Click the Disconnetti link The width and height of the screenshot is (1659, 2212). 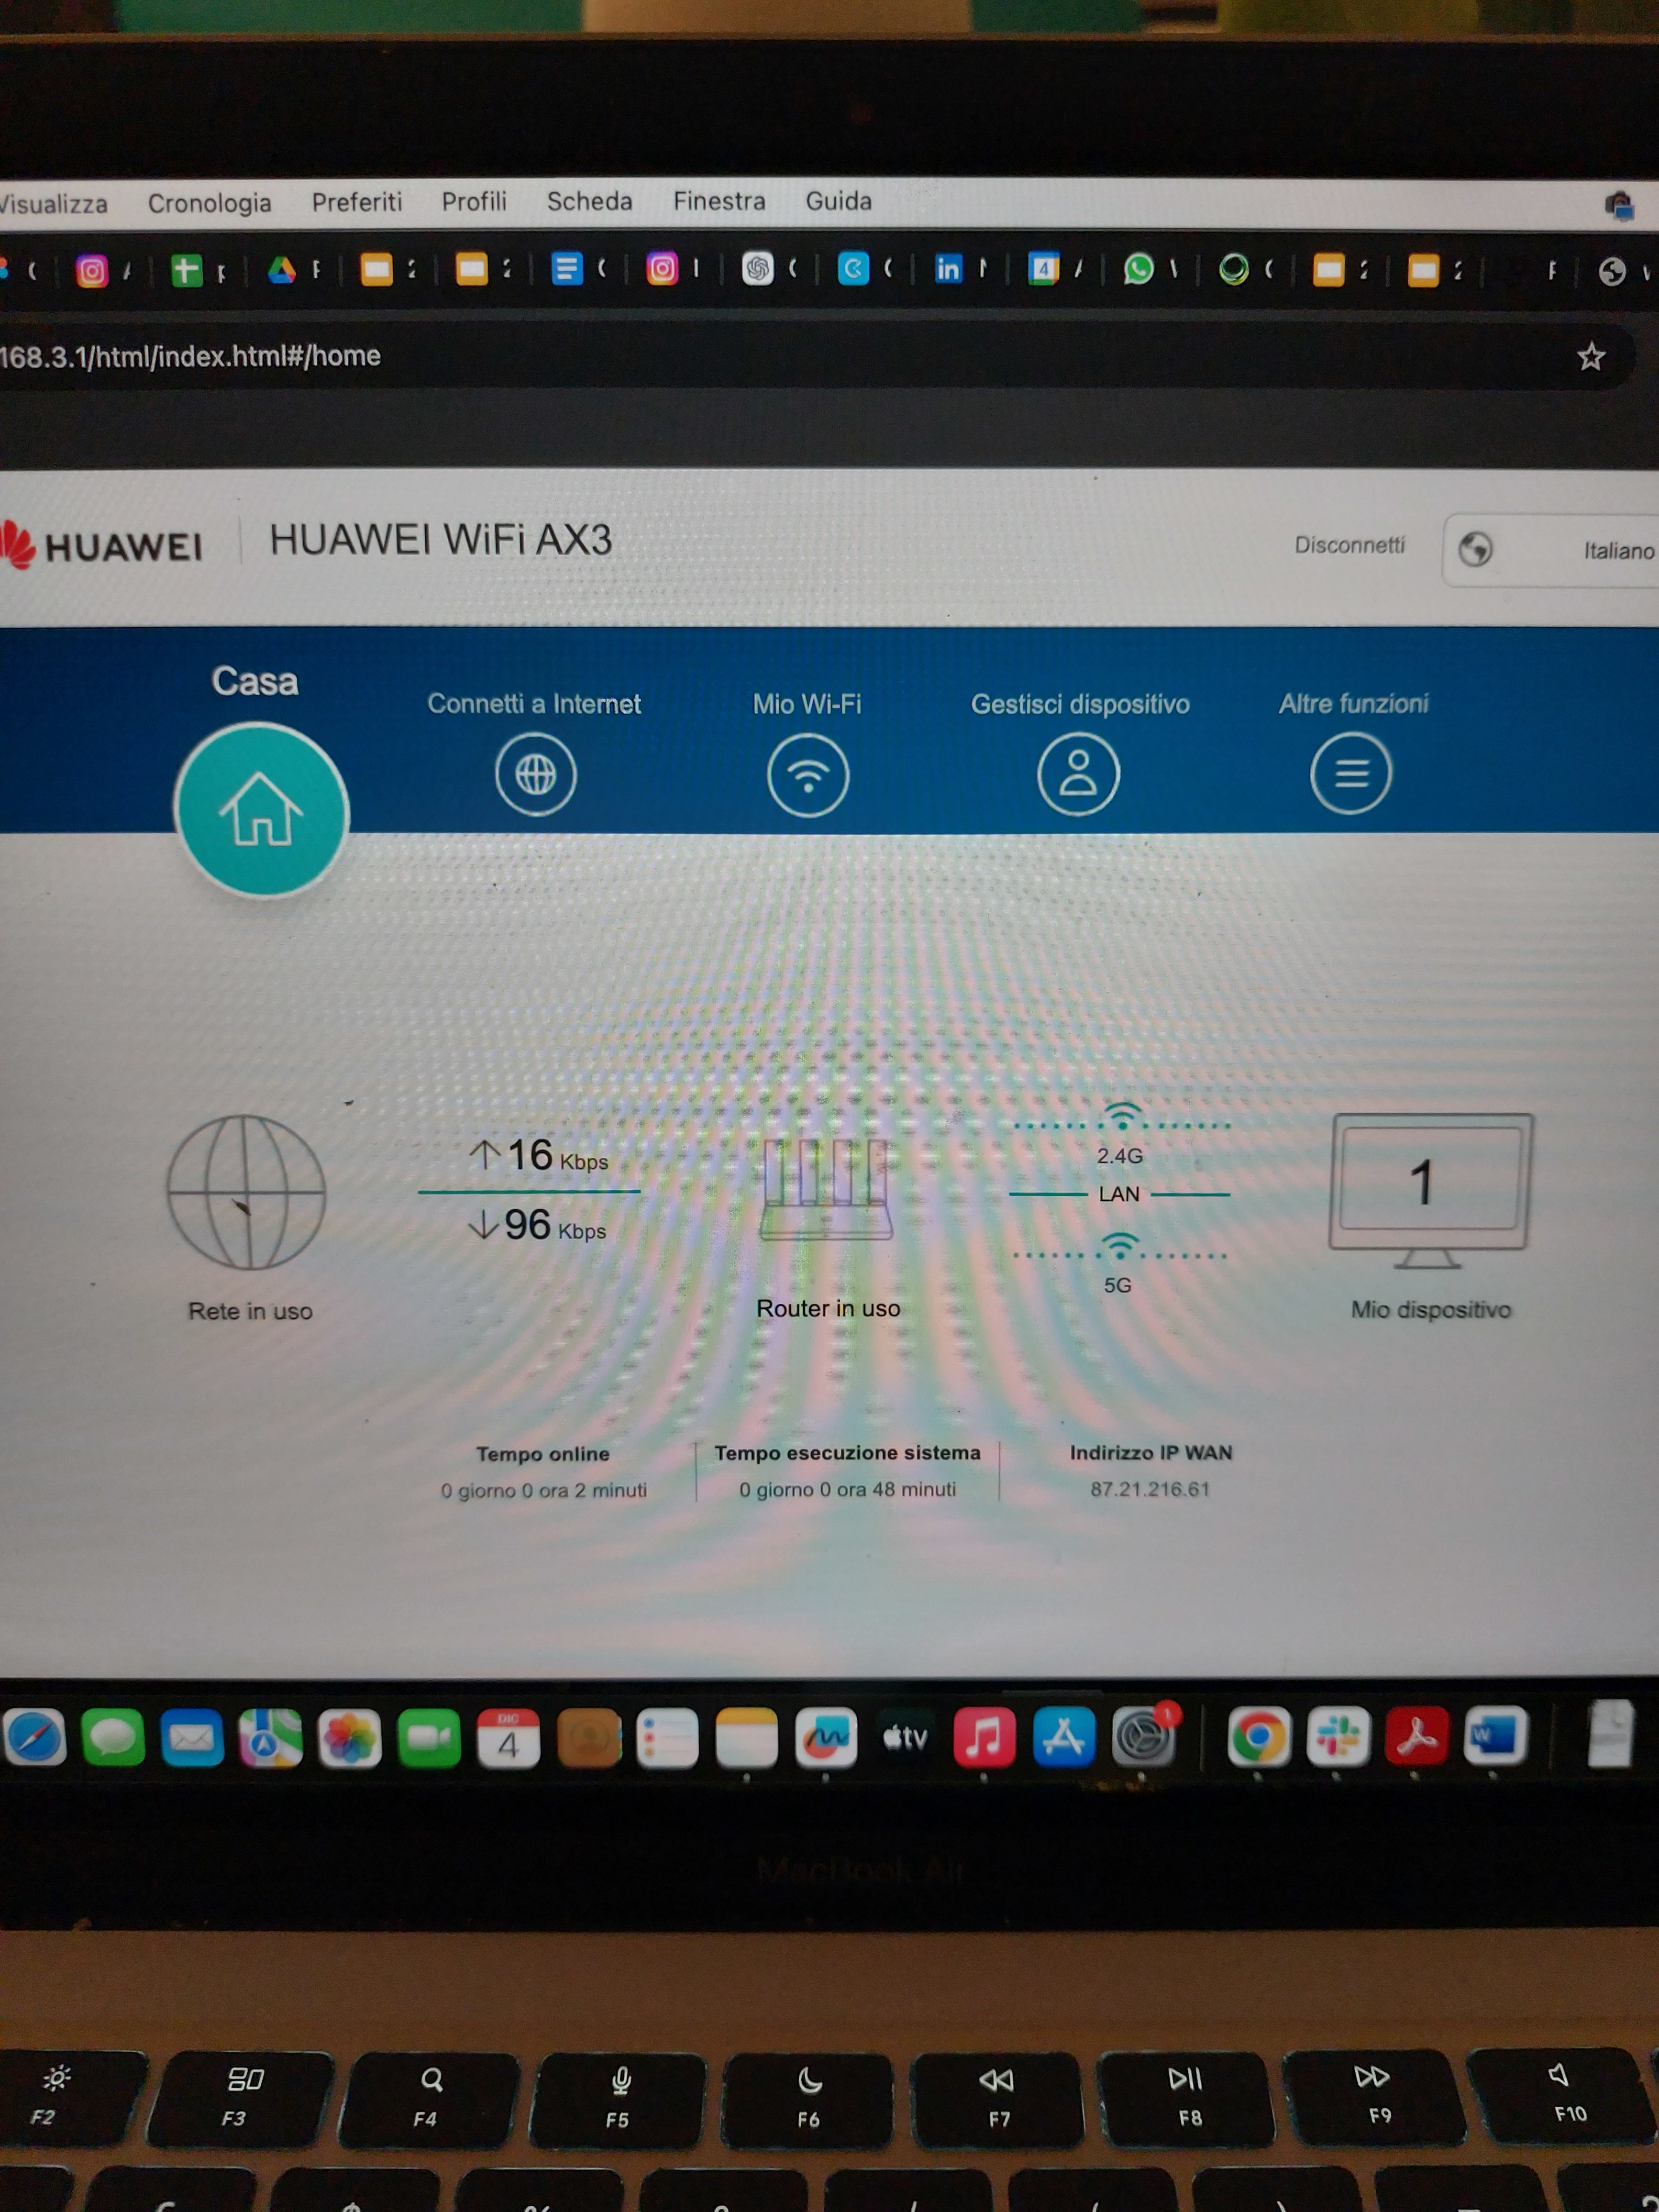(x=1350, y=545)
